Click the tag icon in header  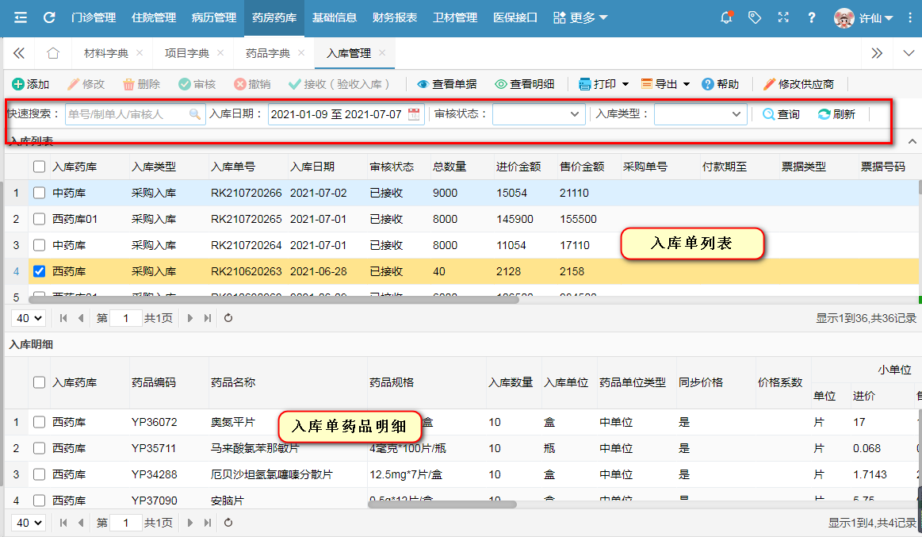[754, 17]
